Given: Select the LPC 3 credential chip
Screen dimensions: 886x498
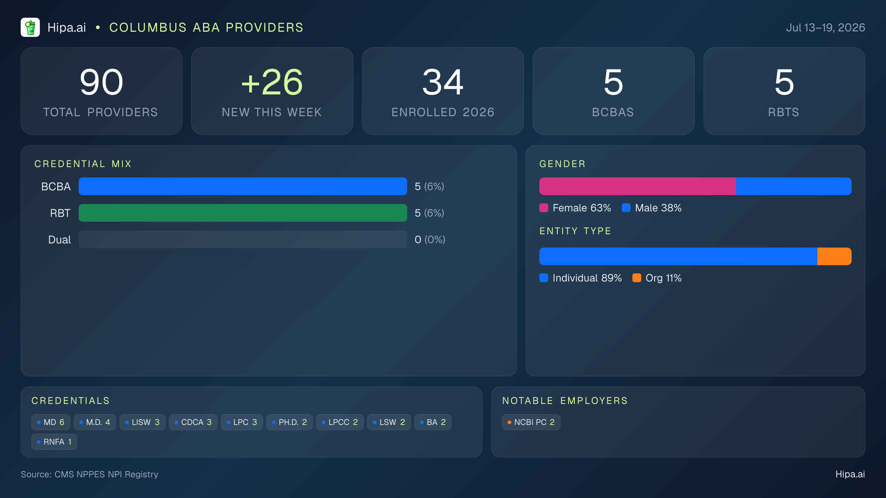Looking at the screenshot, I should pyautogui.click(x=242, y=422).
